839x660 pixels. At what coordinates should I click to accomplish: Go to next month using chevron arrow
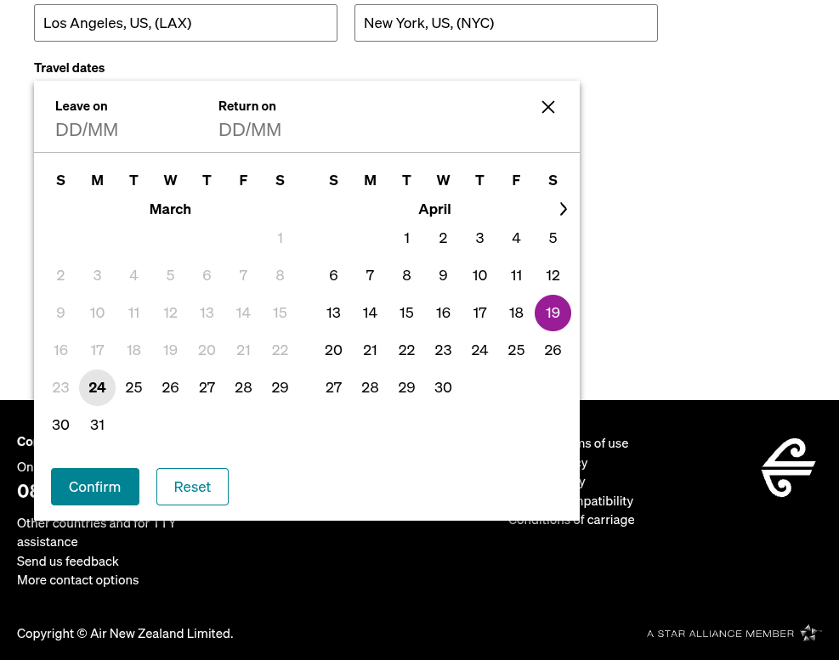(563, 209)
